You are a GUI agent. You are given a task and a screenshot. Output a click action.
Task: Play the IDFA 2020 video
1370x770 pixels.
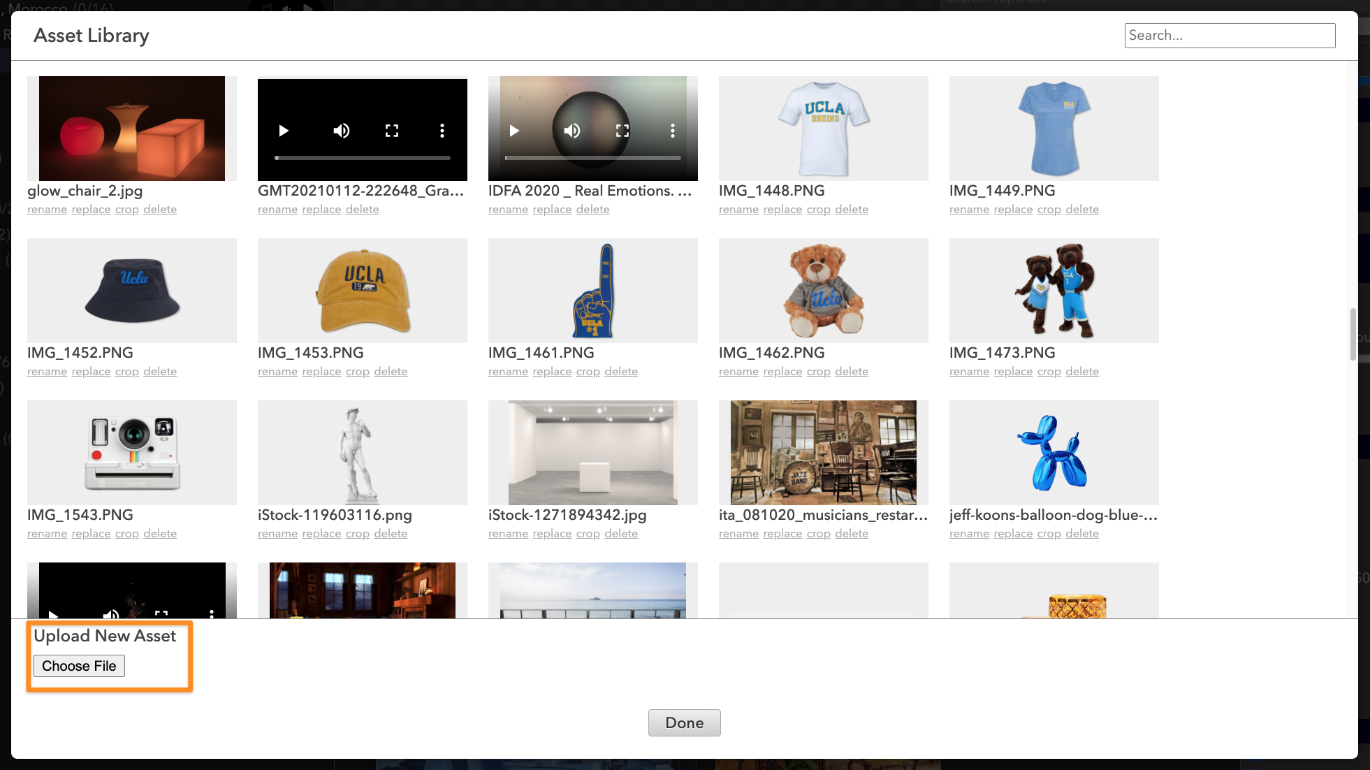(514, 131)
